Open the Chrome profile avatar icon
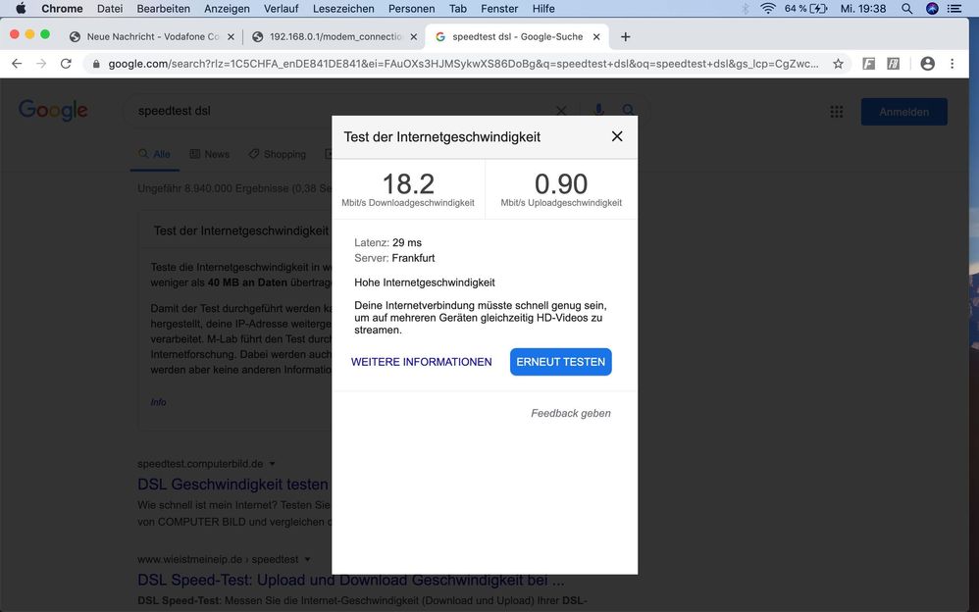 click(x=928, y=64)
